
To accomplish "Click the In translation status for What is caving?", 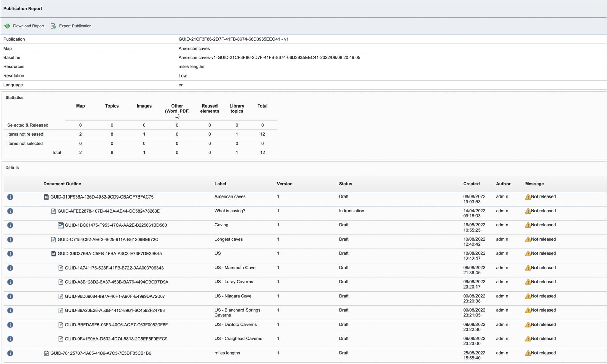I will [351, 211].
